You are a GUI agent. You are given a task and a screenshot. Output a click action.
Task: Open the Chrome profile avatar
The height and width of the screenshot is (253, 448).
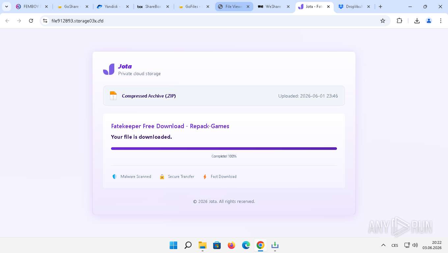pyautogui.click(x=429, y=21)
